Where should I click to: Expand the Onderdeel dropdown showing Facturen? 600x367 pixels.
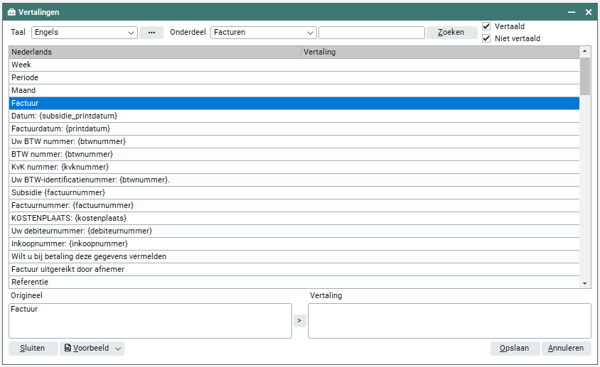(x=310, y=33)
